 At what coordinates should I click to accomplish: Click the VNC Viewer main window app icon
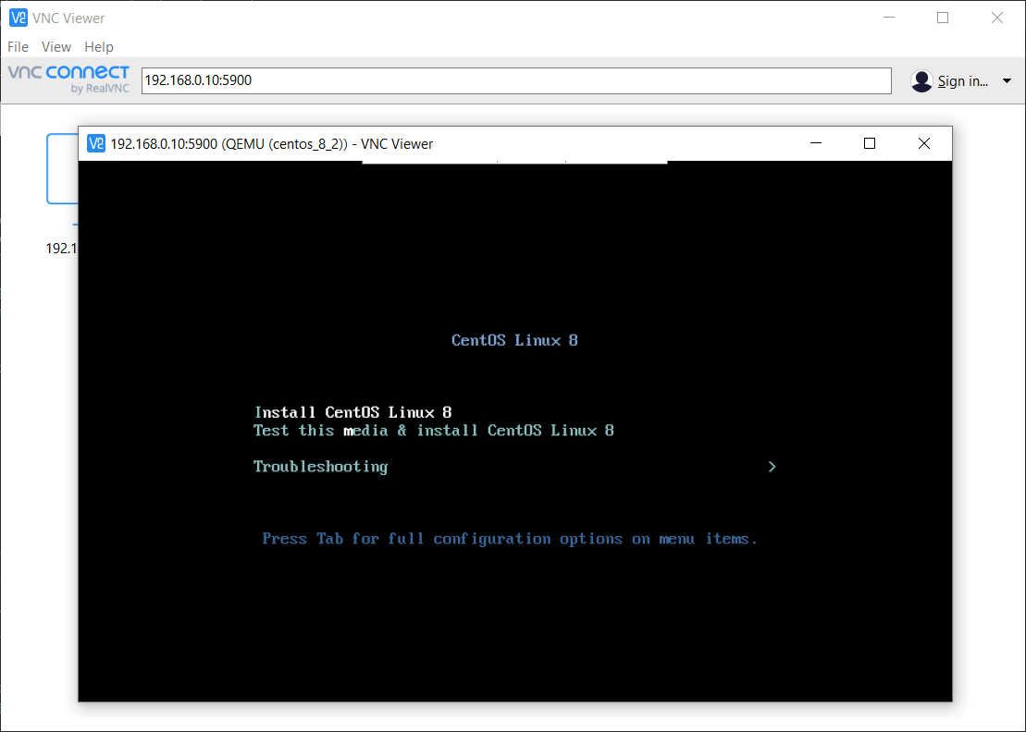coord(19,18)
